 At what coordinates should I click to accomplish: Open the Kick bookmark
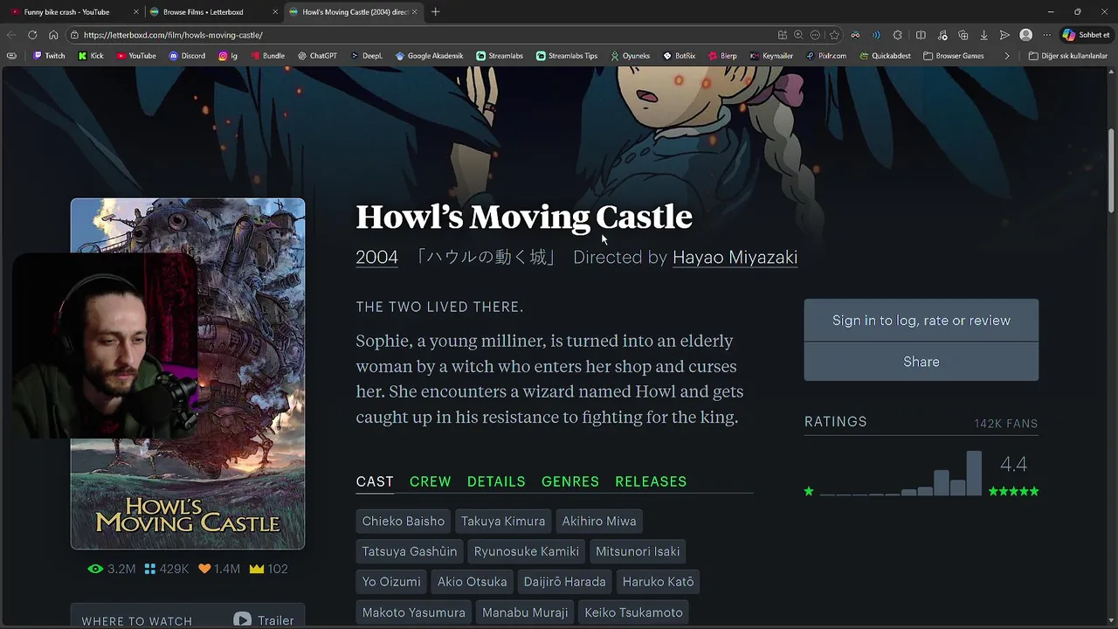[91, 56]
